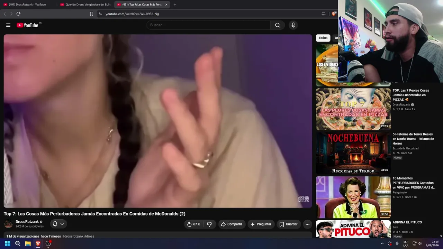Click the Preguntar button
The width and height of the screenshot is (443, 249).
click(x=261, y=224)
